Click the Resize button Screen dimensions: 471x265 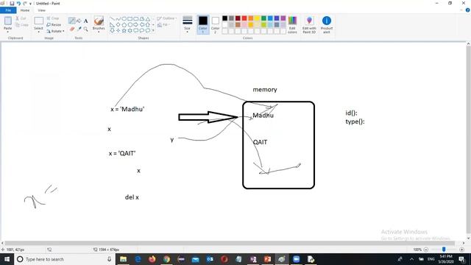click(x=54, y=24)
